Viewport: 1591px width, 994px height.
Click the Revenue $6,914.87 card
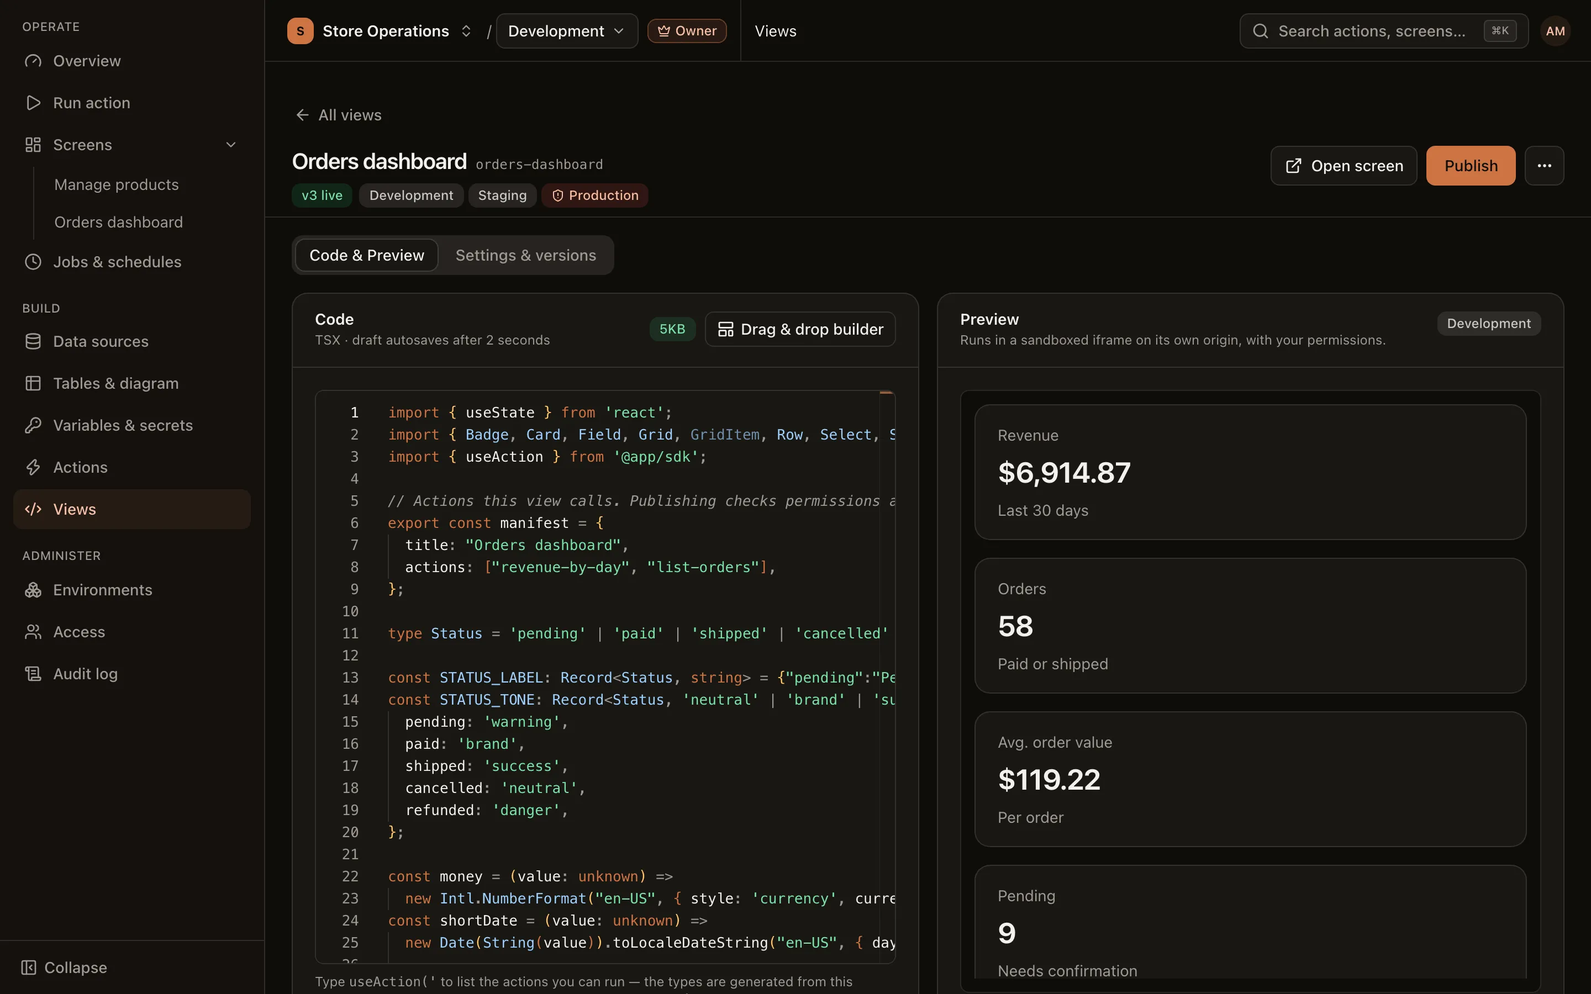[x=1250, y=472]
